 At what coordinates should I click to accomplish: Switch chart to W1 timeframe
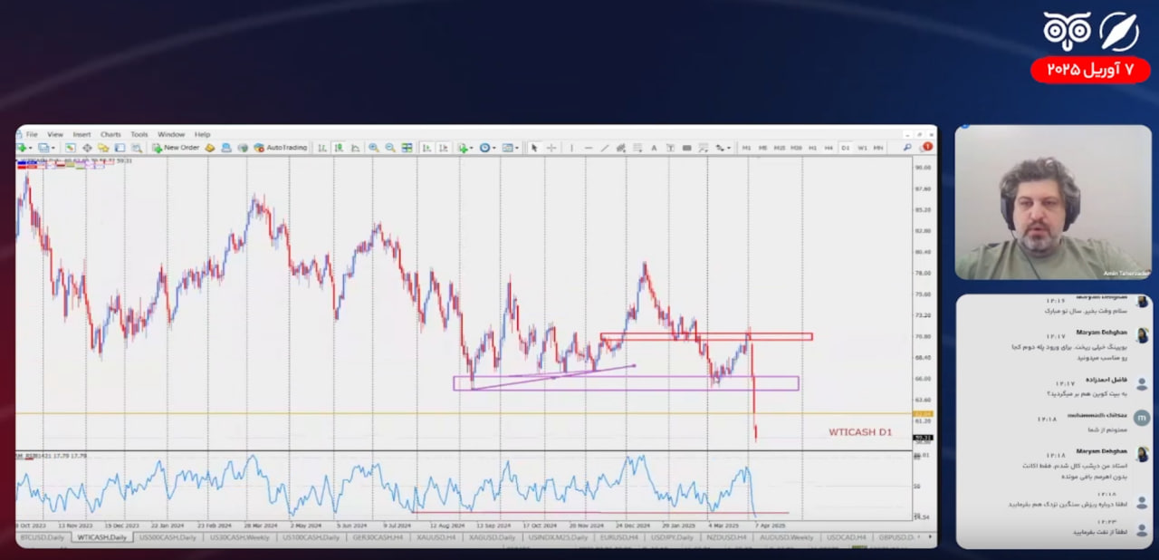[862, 148]
